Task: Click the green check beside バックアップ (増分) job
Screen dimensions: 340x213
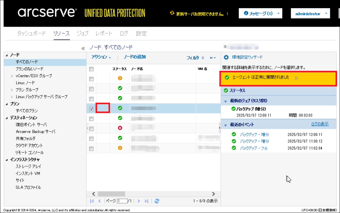Action: [x=233, y=109]
